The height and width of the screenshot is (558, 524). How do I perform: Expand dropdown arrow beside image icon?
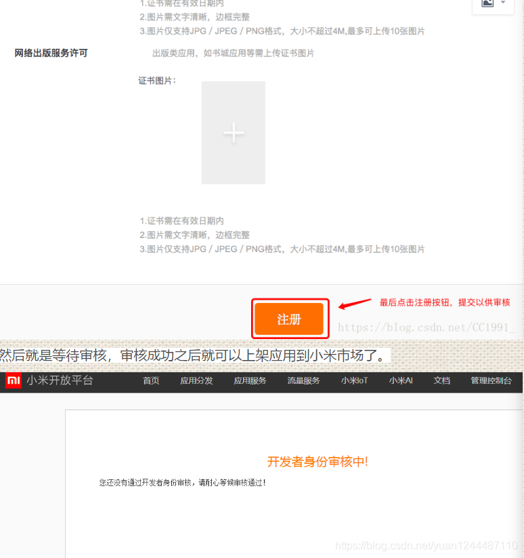pyautogui.click(x=503, y=3)
